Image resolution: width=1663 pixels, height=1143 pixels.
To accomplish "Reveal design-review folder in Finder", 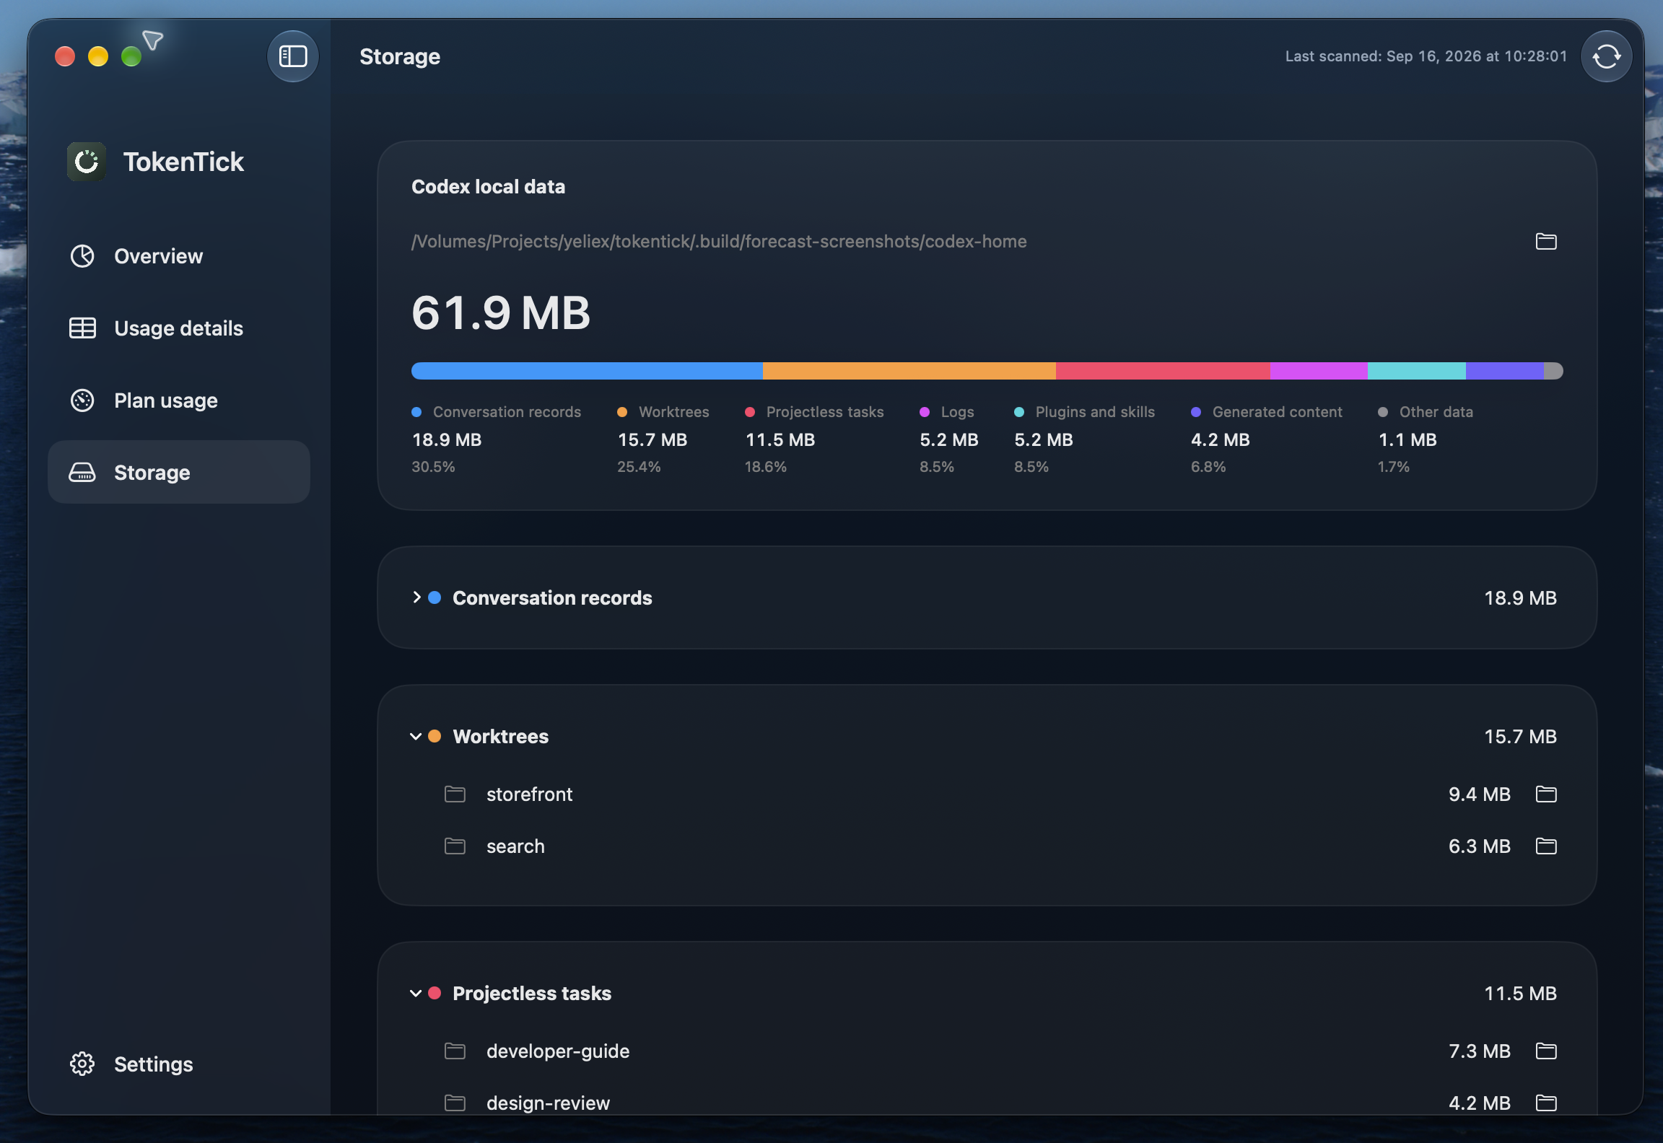I will tap(1546, 1103).
